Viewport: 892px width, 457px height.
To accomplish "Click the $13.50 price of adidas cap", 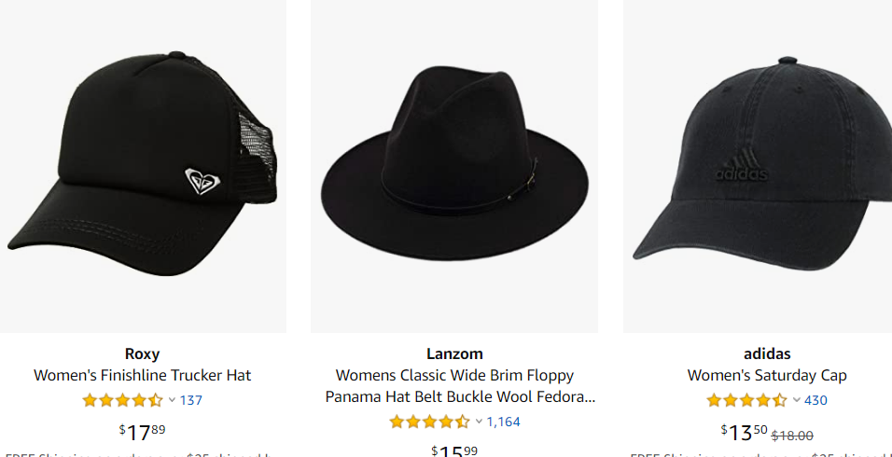I will (744, 432).
